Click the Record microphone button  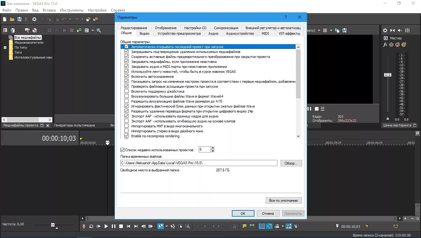click(x=84, y=226)
